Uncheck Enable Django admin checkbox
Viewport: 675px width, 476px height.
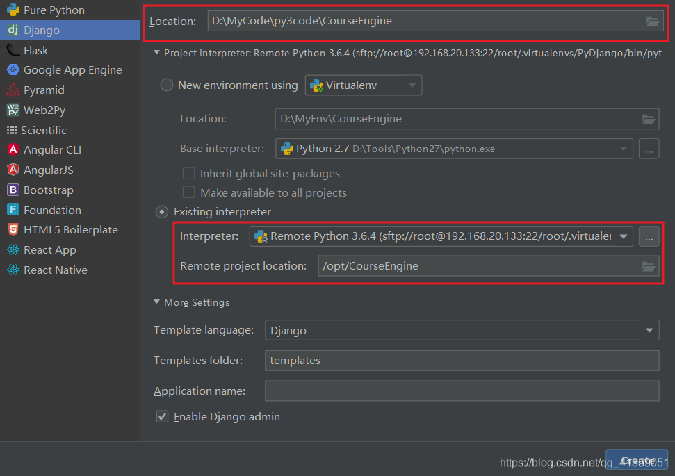tap(162, 417)
